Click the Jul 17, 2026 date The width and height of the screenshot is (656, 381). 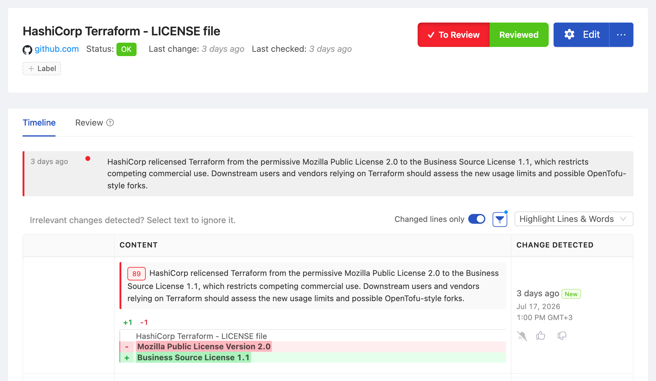[538, 306]
